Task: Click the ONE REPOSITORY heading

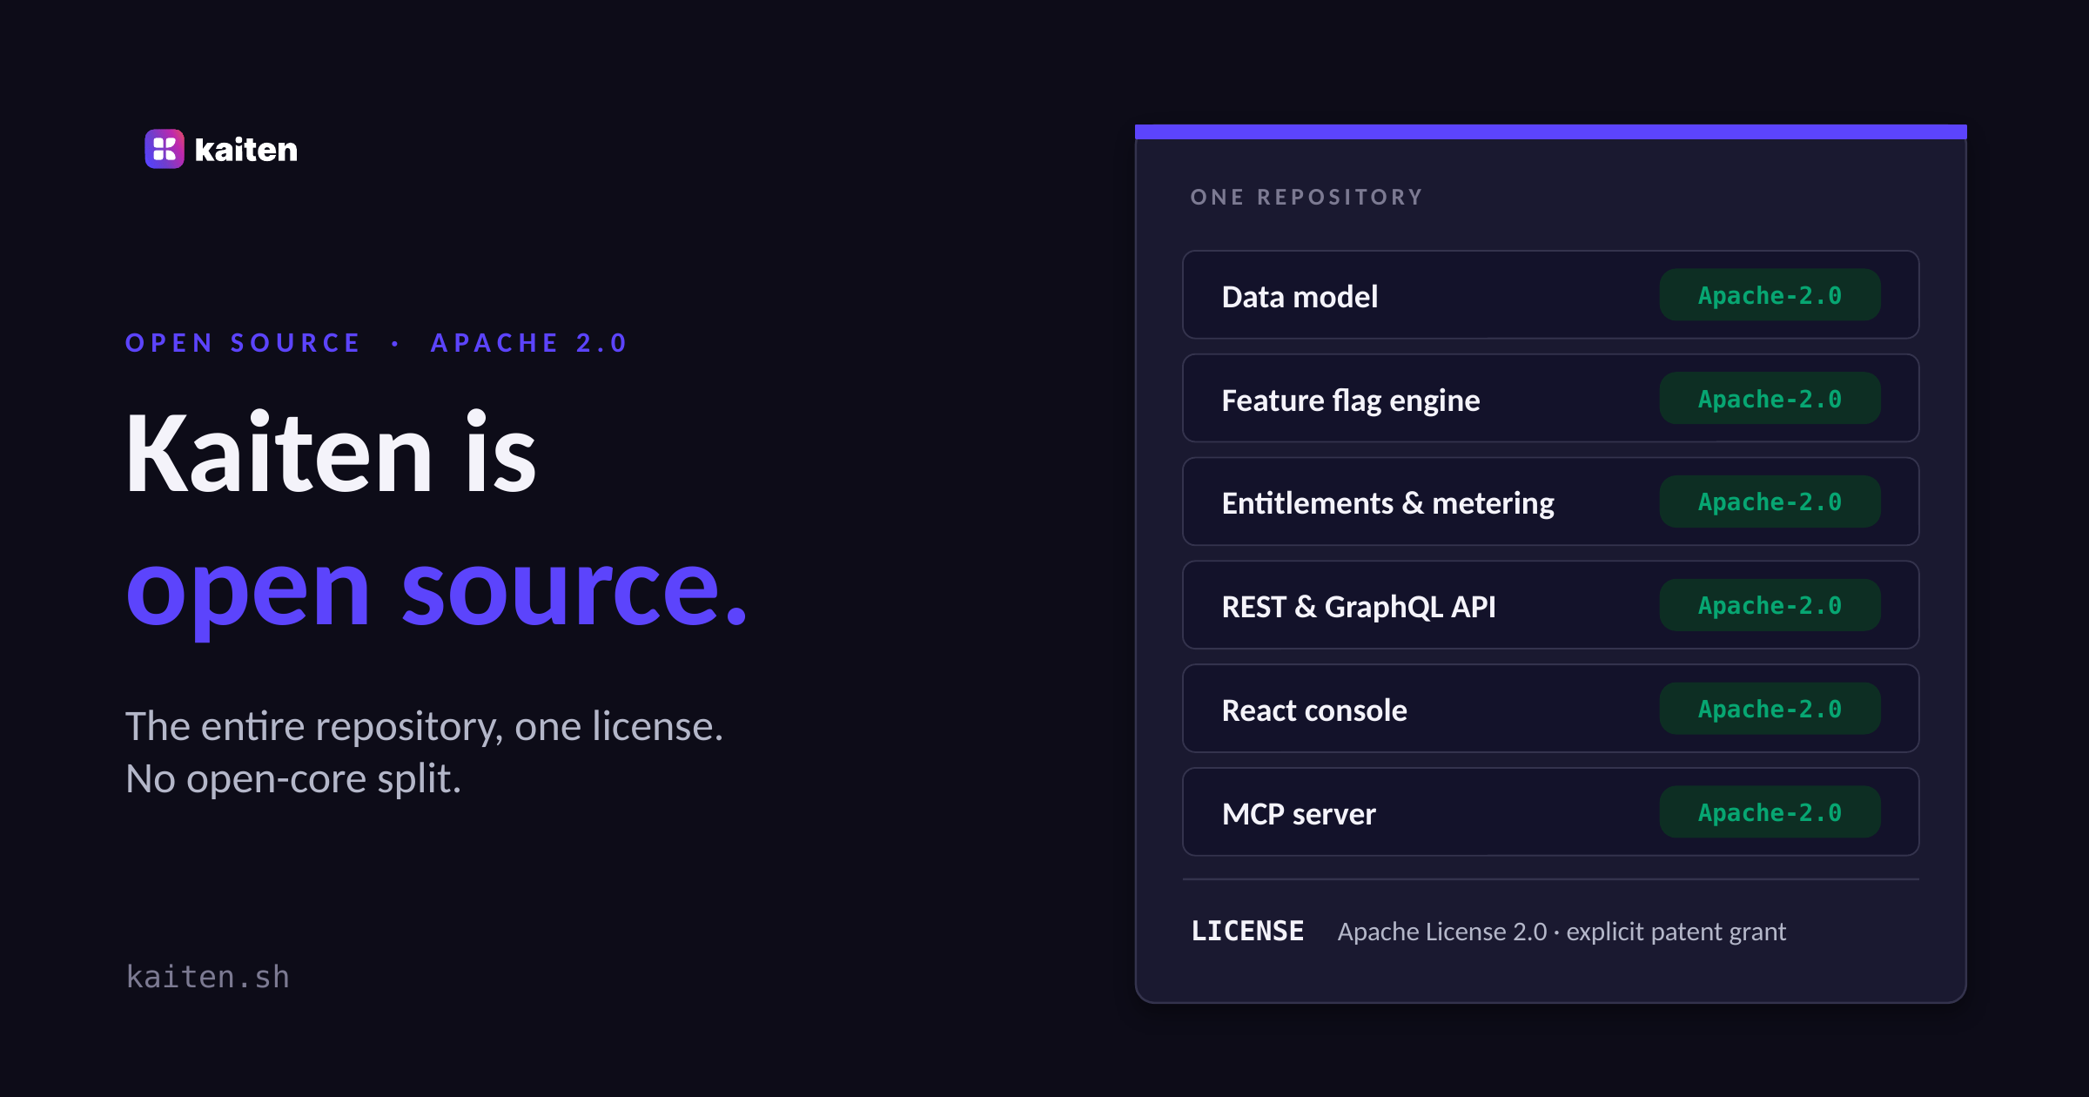Action: [x=1306, y=197]
